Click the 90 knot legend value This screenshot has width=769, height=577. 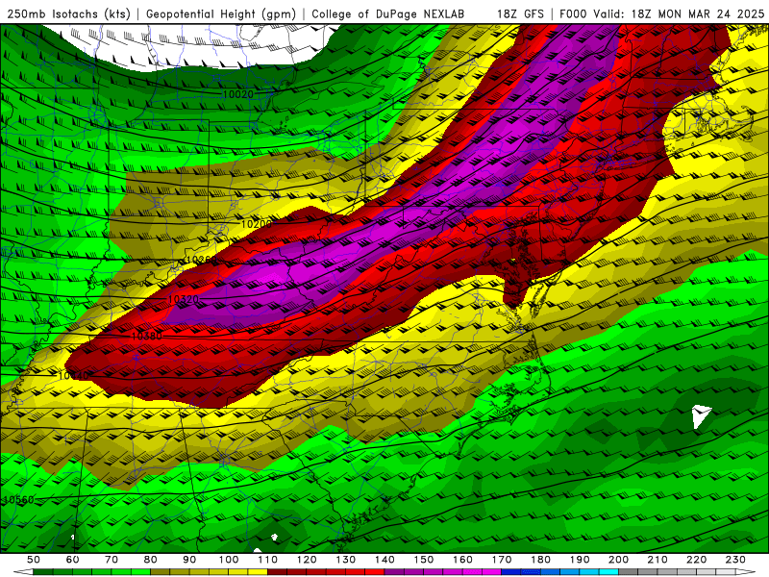(189, 560)
